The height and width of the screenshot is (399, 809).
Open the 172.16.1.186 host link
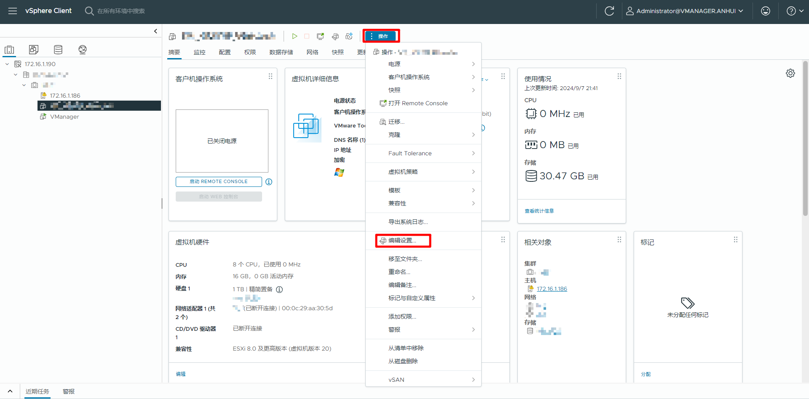tap(552, 289)
